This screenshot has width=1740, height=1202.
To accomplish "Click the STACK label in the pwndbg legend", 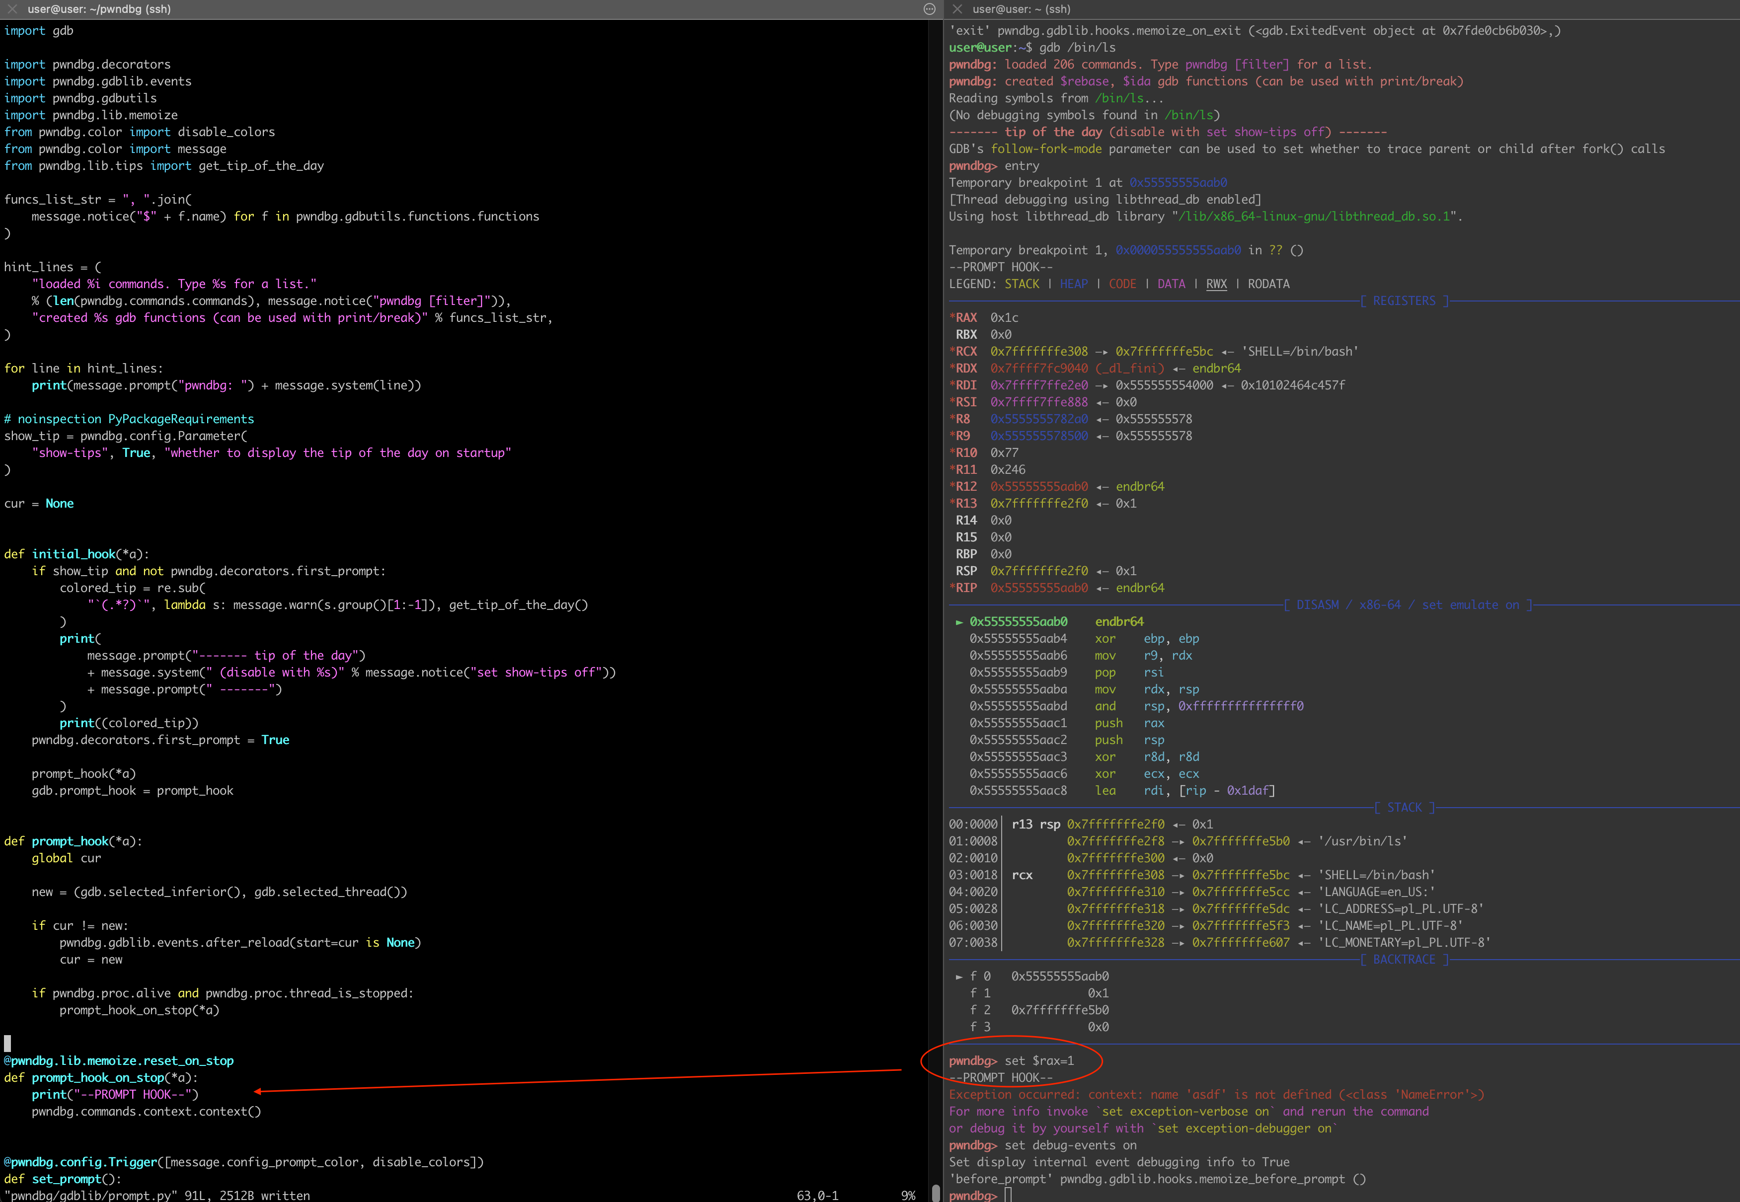I will [1022, 284].
